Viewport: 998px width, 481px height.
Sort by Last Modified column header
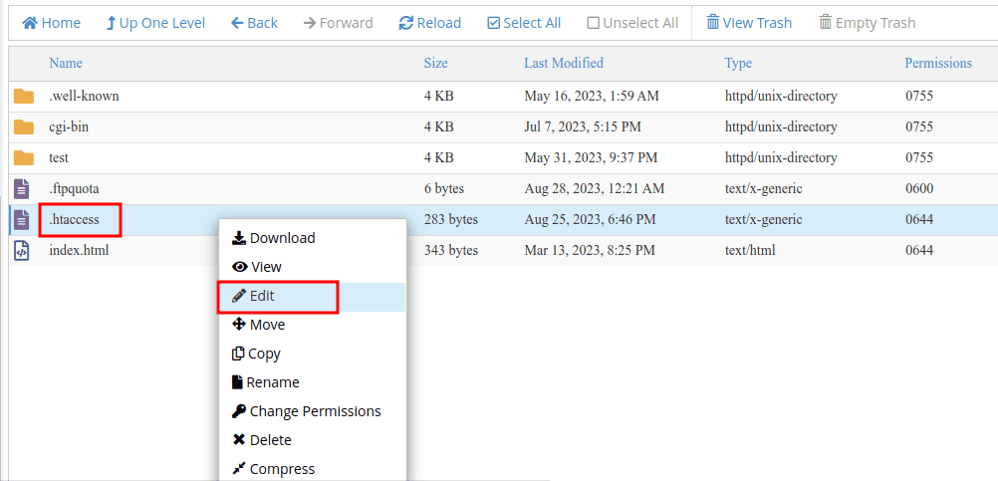[x=563, y=63]
